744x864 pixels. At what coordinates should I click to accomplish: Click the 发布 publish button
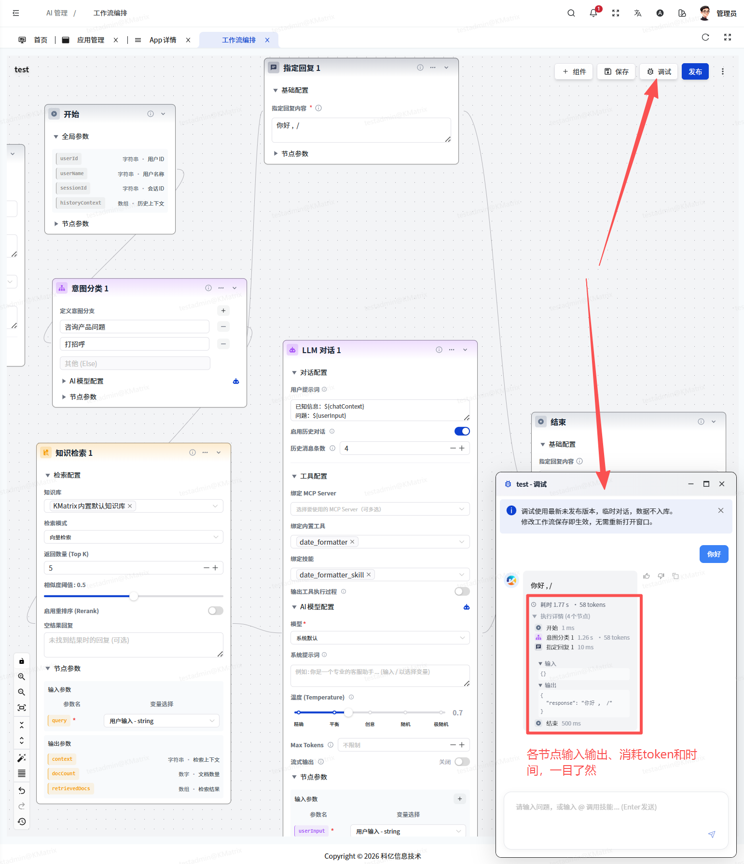pos(695,72)
